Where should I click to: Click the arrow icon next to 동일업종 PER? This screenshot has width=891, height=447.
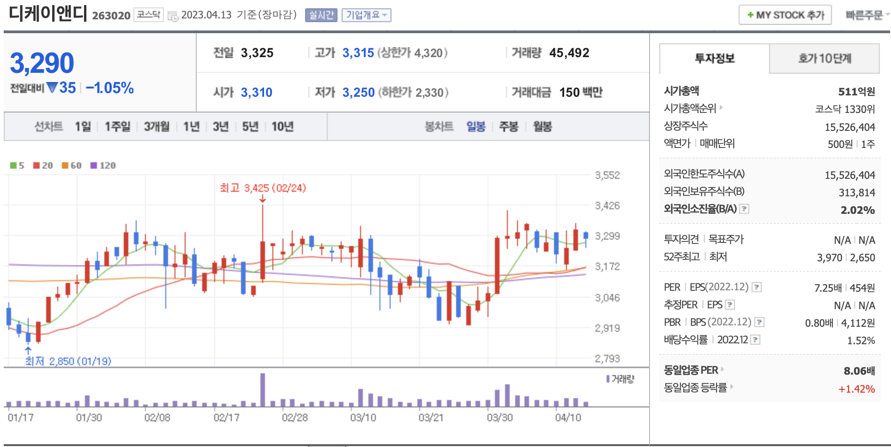pos(722,369)
